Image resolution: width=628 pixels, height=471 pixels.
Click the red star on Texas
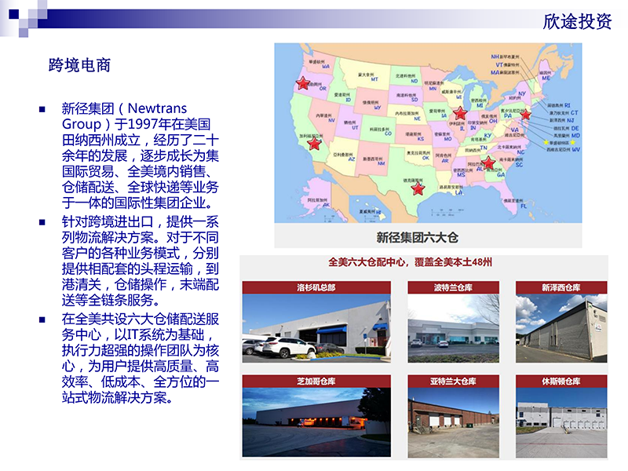point(418,188)
